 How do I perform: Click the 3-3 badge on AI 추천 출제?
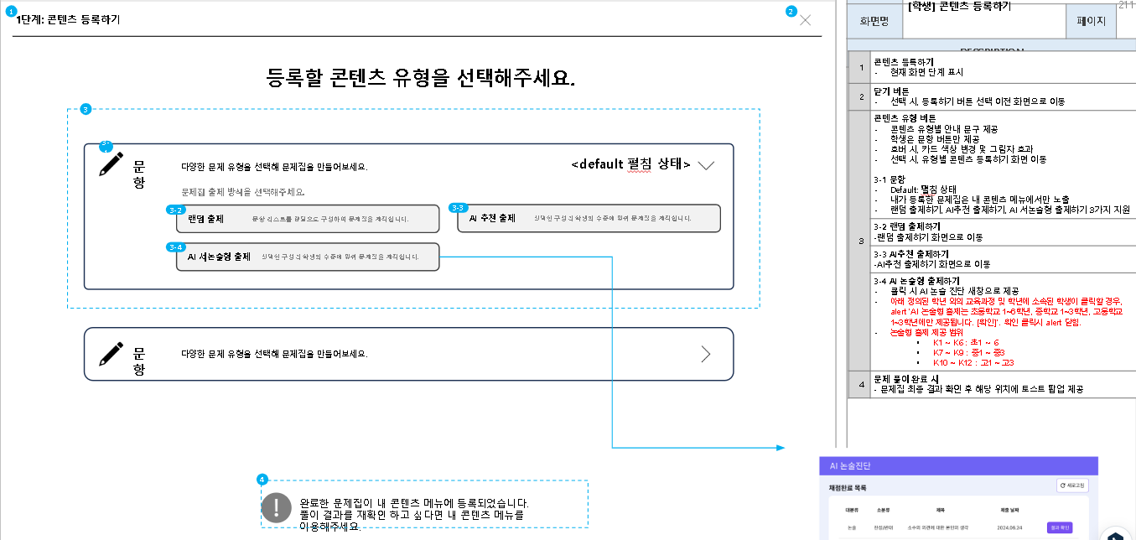458,208
